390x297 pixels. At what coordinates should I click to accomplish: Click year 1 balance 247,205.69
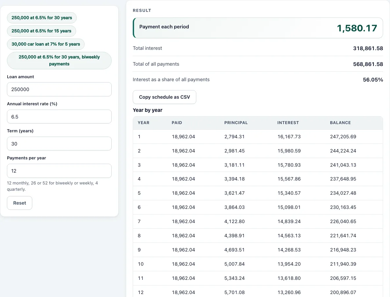[x=343, y=137]
